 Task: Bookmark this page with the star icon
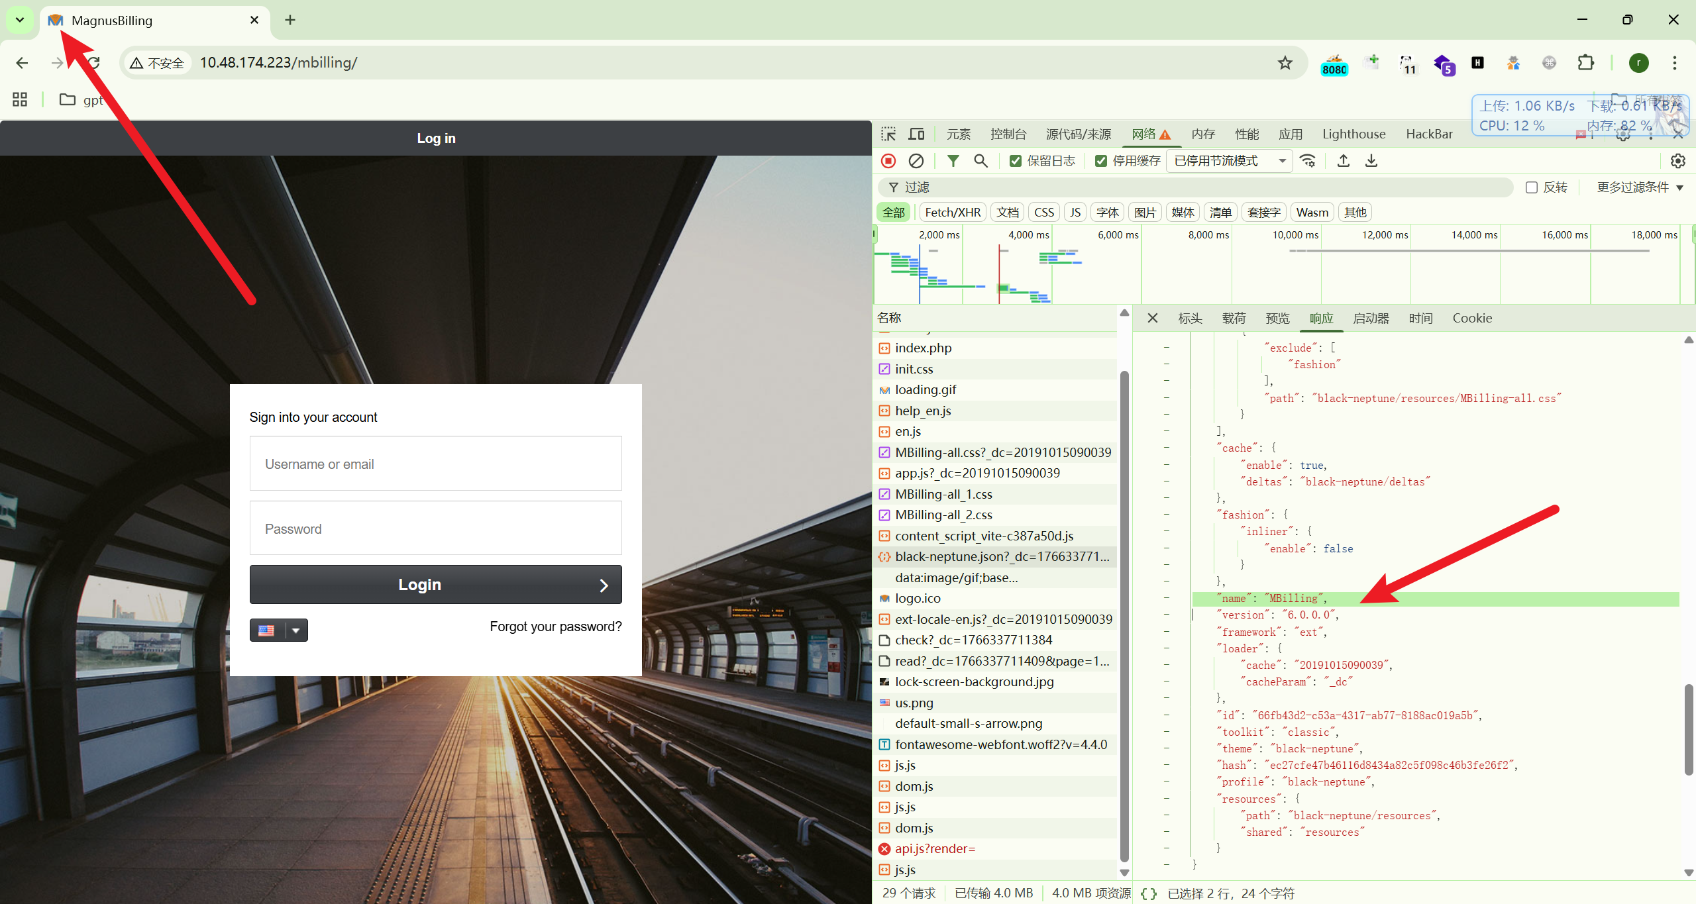click(1285, 63)
